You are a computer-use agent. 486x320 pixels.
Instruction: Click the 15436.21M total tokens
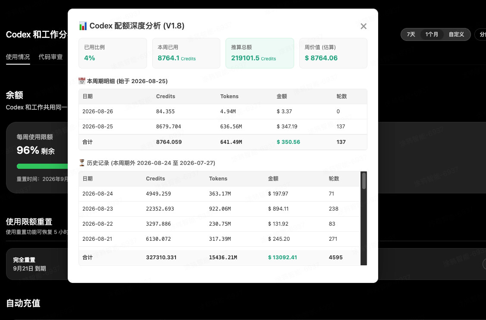[x=223, y=257]
